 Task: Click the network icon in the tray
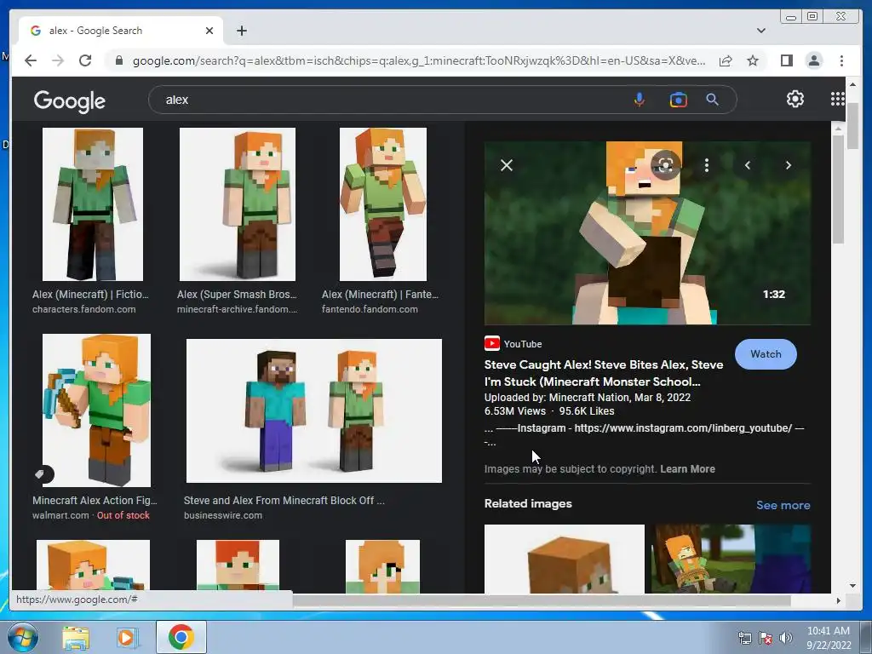pyautogui.click(x=744, y=638)
